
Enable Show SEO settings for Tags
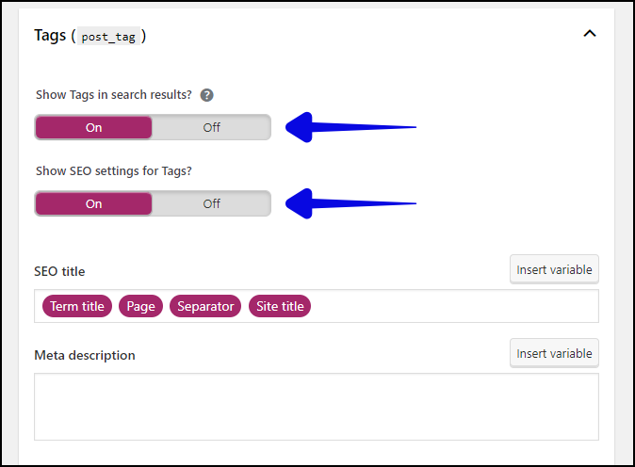pyautogui.click(x=93, y=203)
